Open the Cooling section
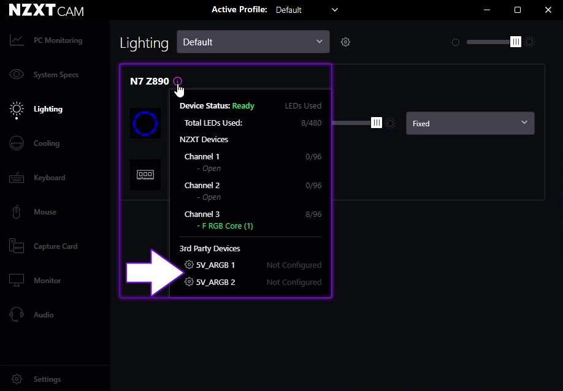 click(x=47, y=143)
